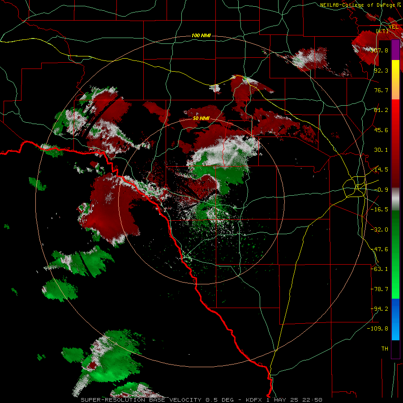The image size is (403, 403).
Task: Pick the light blue segment of the color bar
Action: [x=395, y=330]
